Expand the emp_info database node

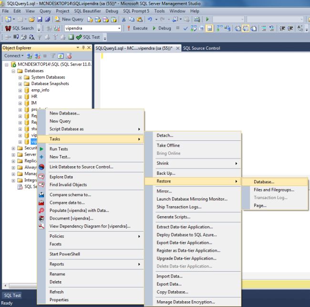[x=20, y=90]
